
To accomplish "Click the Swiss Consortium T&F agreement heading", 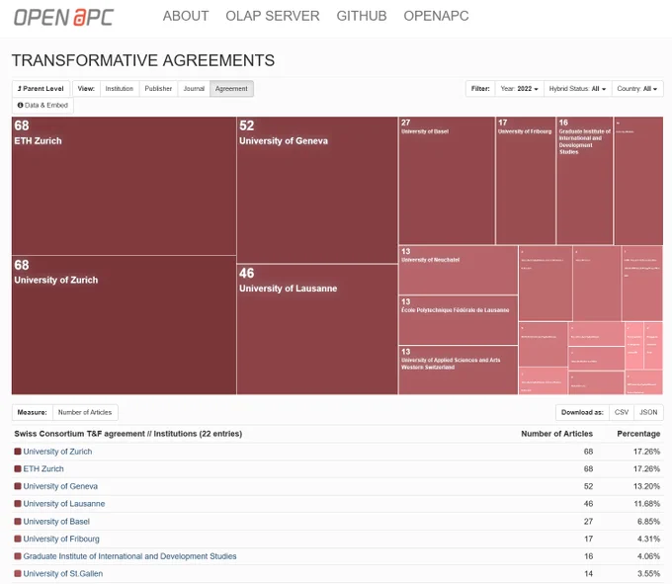I will click(128, 434).
